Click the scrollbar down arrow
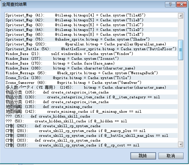 pyautogui.click(x=180, y=144)
